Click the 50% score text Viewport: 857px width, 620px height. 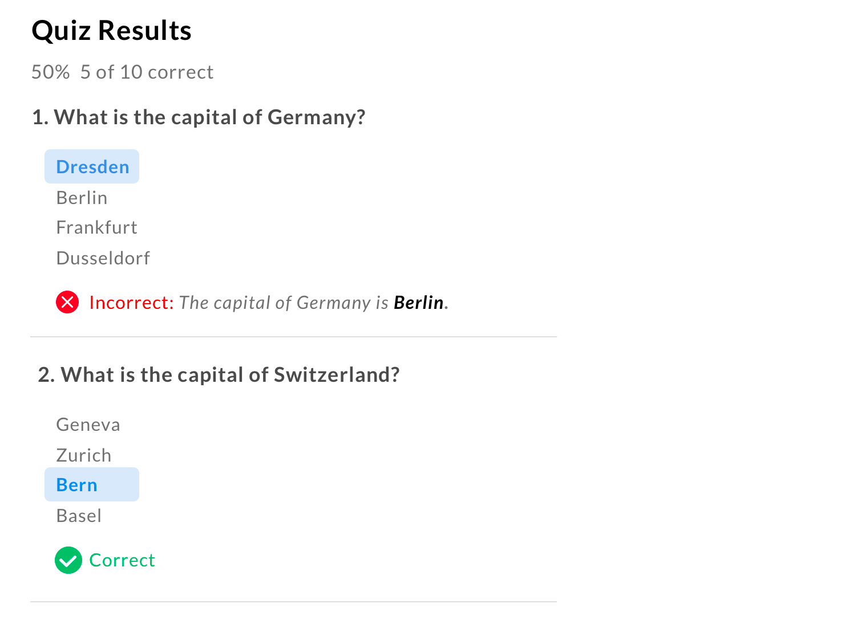(x=50, y=72)
